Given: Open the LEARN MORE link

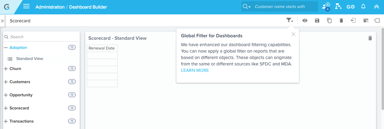Looking at the screenshot, I should [195, 70].
